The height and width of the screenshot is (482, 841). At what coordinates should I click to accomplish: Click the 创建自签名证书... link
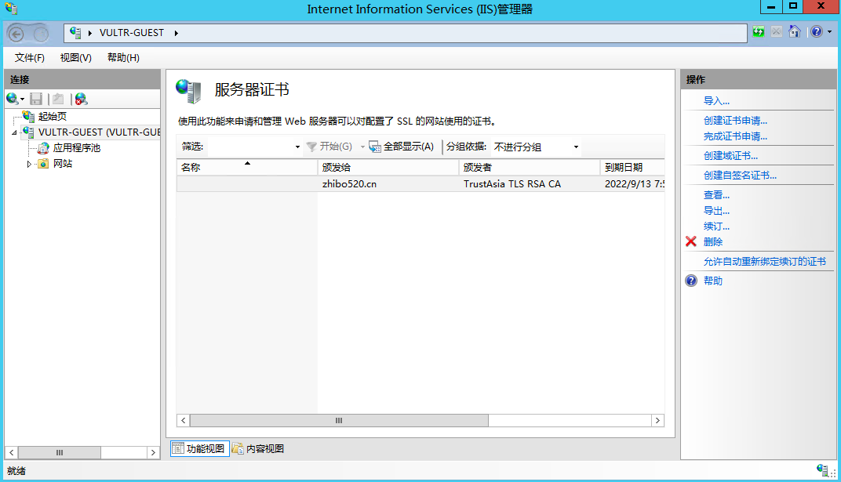point(740,175)
